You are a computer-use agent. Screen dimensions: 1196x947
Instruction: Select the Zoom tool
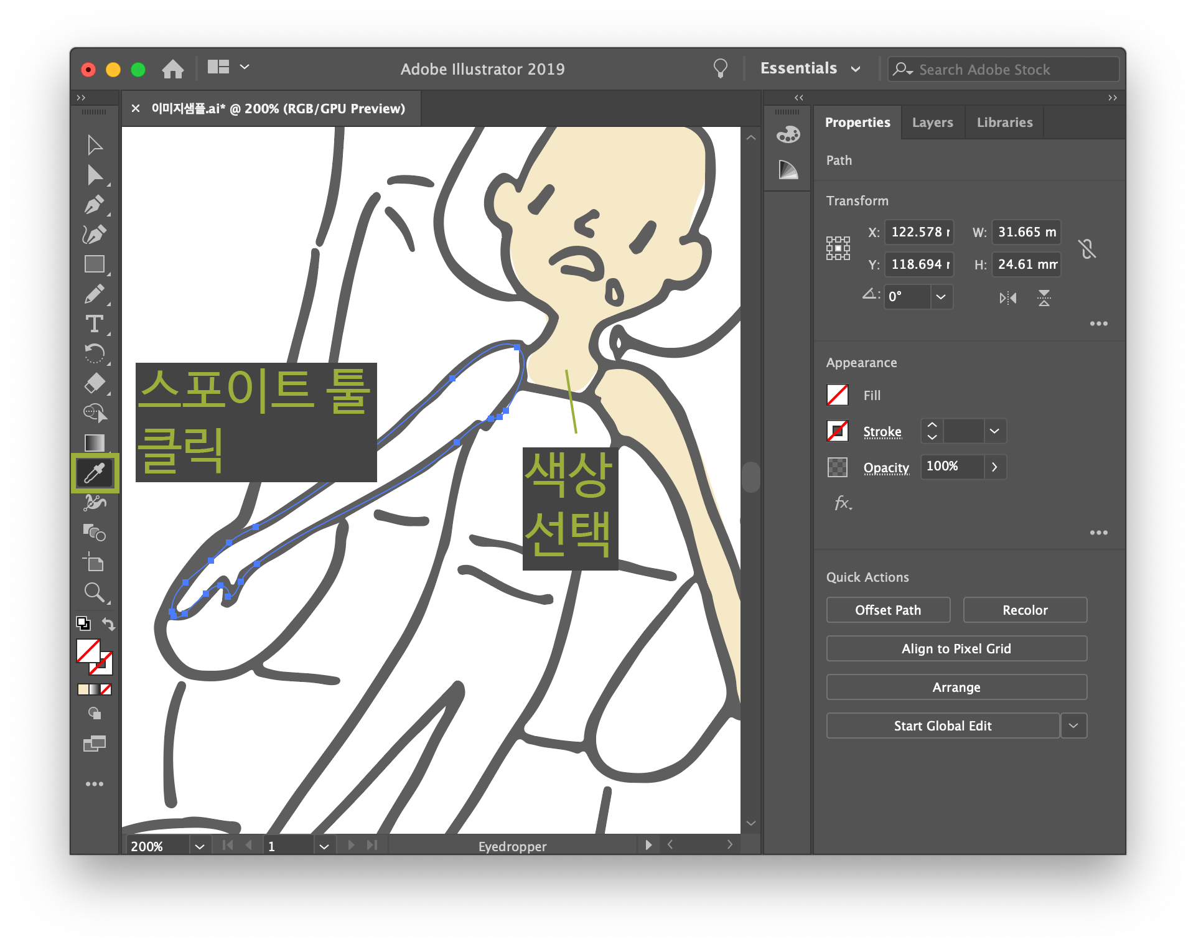coord(94,592)
